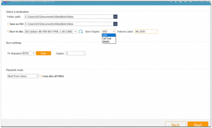This screenshot has height=128, width=212.
Task: Click the browse button for Folder path
Action: [x=115, y=17]
